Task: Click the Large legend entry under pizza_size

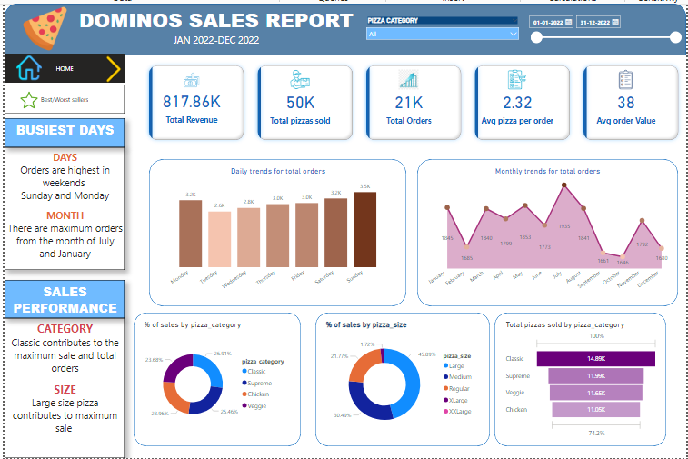Action: (454, 366)
